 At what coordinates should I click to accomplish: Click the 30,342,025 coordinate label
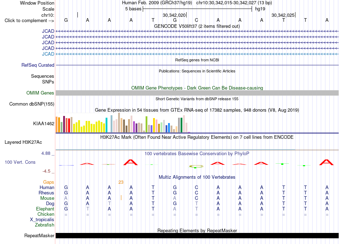[283, 15]
